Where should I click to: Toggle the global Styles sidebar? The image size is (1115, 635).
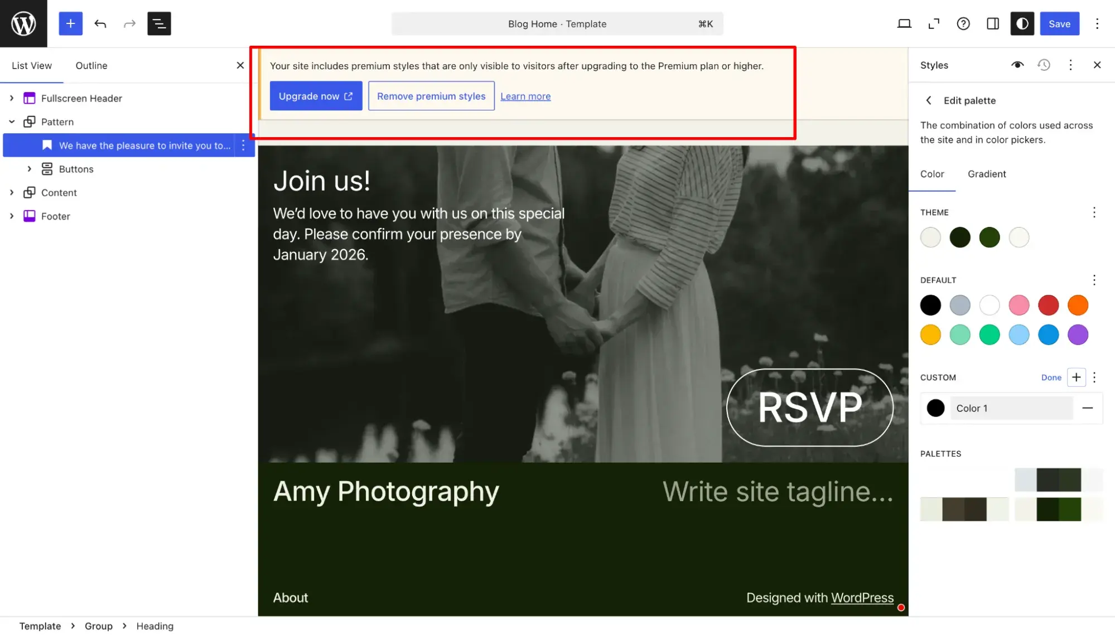pyautogui.click(x=1022, y=23)
